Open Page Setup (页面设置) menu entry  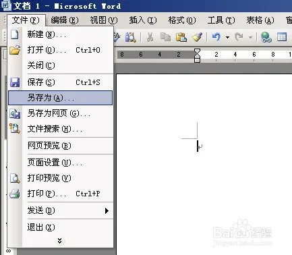(x=60, y=163)
